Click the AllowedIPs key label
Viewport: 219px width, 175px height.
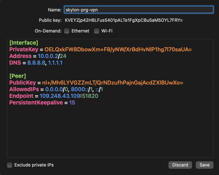pyautogui.click(x=24, y=89)
